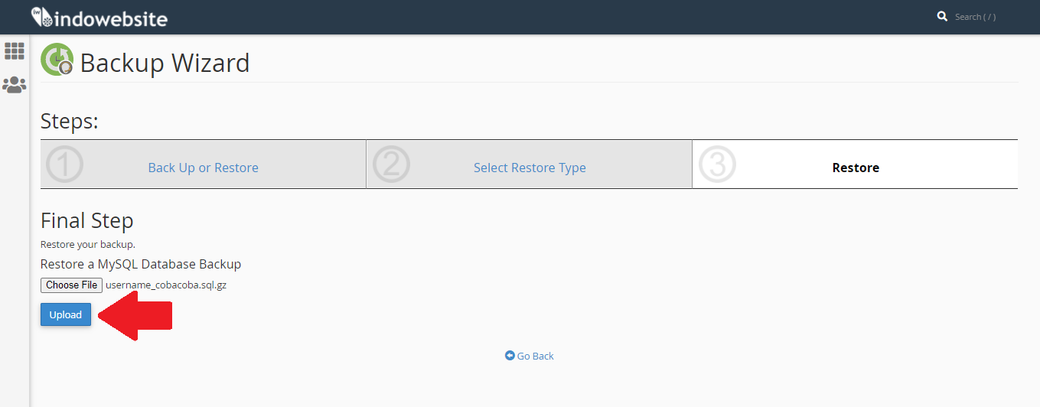Screen dimensions: 1040x407
Task: Click the Choose File button
Action: coord(71,285)
